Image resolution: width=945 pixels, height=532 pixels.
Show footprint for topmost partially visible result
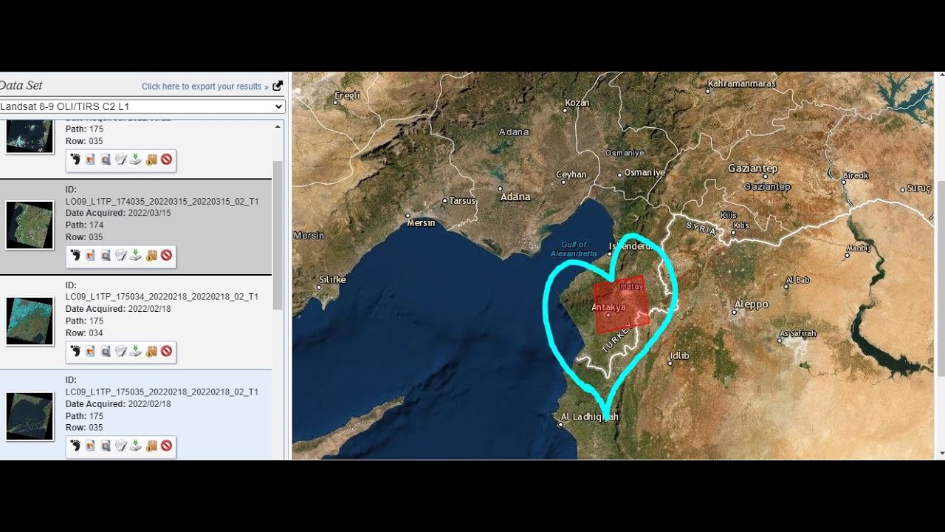tap(75, 160)
